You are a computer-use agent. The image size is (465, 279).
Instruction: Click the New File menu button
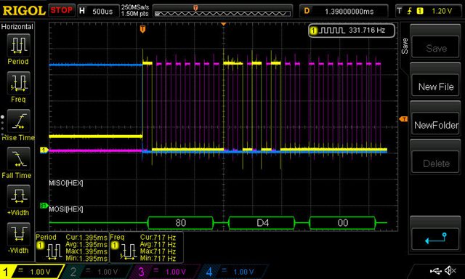(436, 86)
